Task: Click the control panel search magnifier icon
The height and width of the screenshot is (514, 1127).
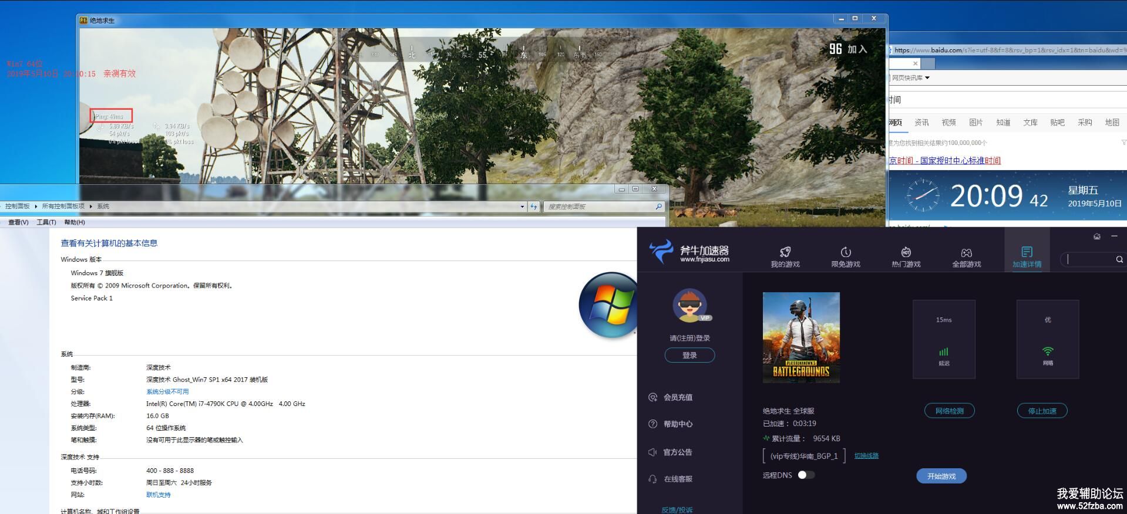Action: [659, 207]
